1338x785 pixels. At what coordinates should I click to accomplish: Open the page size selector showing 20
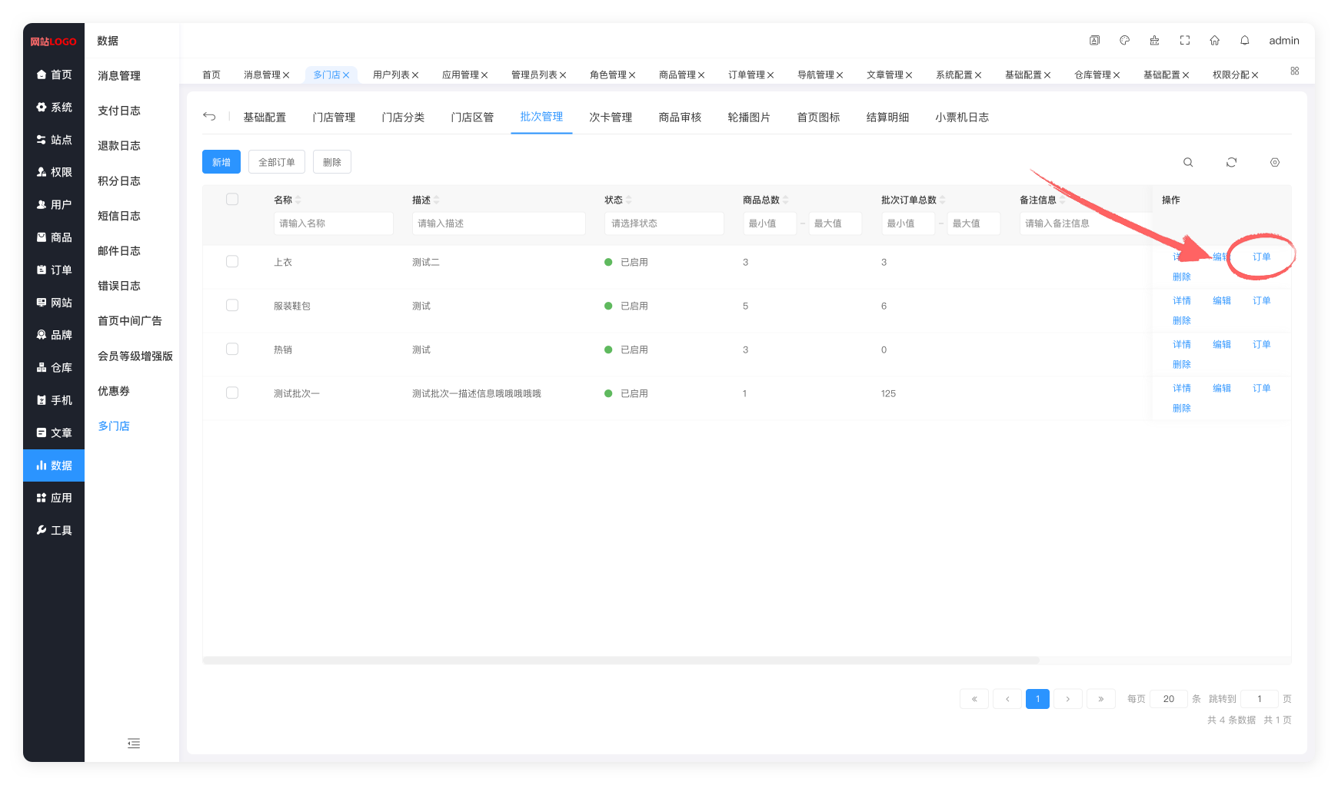pyautogui.click(x=1168, y=699)
